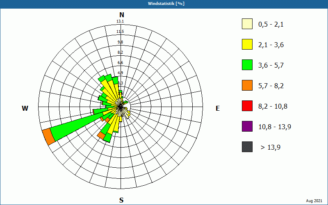Click the 11,5 radial axis value

pyautogui.click(x=120, y=32)
